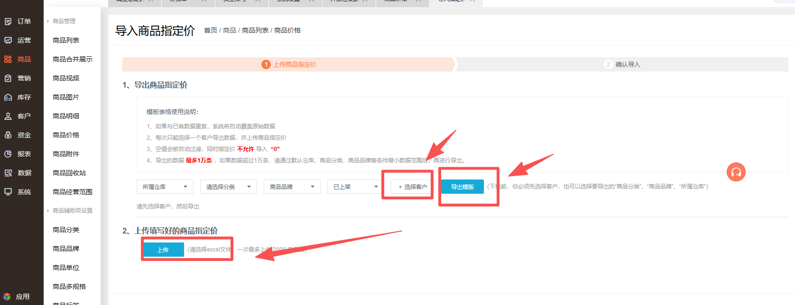Click 商品列表 in the breadcrumb
This screenshot has height=305, width=795.
[255, 30]
